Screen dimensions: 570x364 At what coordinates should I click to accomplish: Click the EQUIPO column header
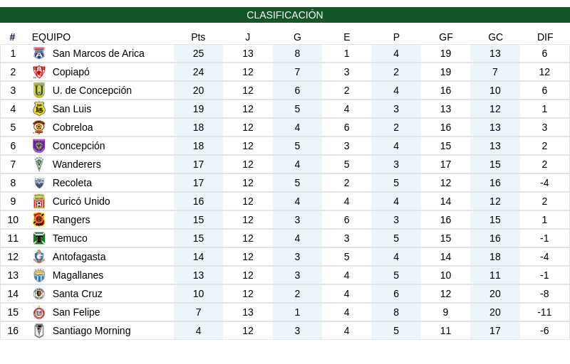(x=51, y=37)
